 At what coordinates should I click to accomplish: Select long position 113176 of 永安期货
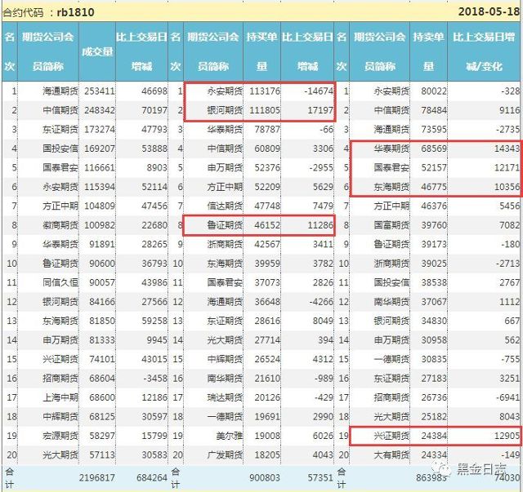[265, 91]
